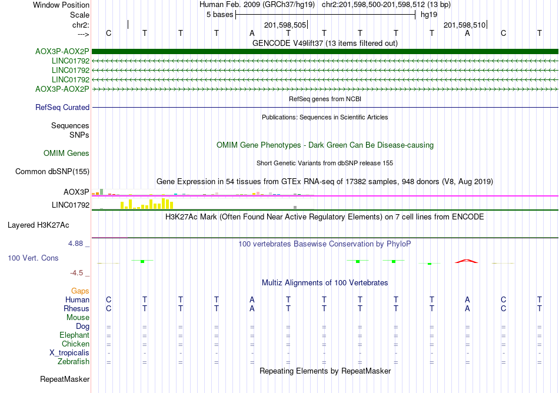Click the Scale track label
Screen dimensions: 559x393
(79, 15)
